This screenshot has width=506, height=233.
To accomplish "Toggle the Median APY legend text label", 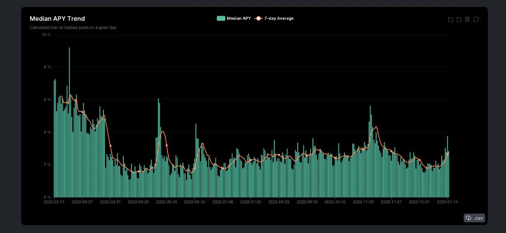I will point(238,18).
